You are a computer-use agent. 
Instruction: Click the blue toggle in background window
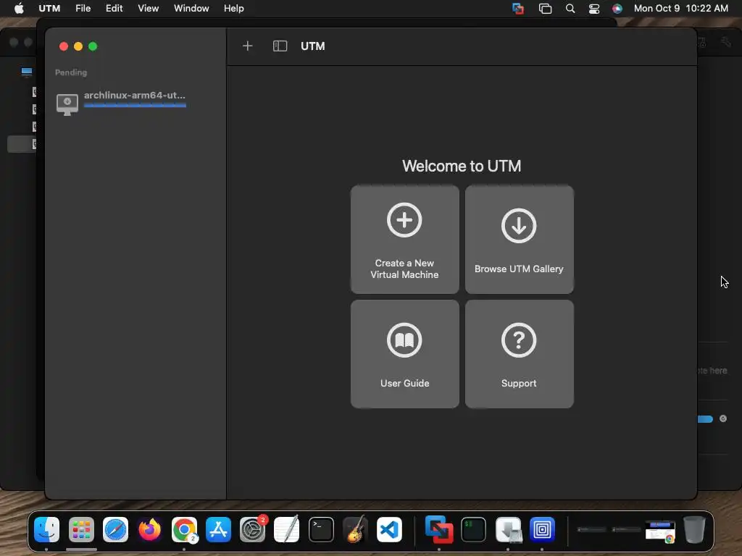click(x=705, y=419)
